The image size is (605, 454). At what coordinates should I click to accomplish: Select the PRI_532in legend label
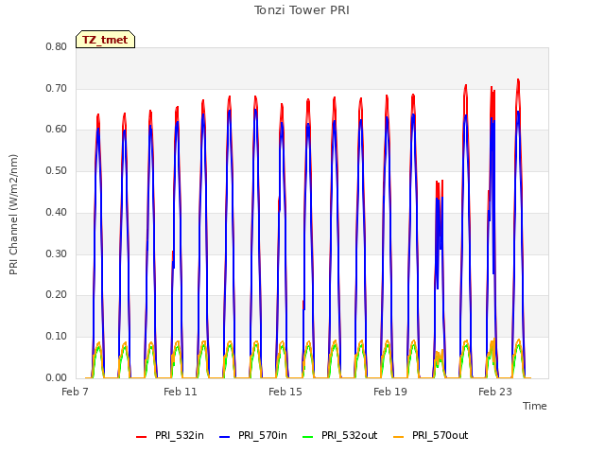pyautogui.click(x=180, y=436)
